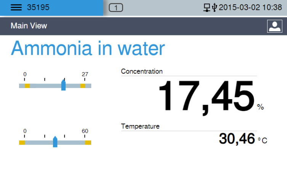
Task: Click the serial number 35195
Action: (38, 8)
